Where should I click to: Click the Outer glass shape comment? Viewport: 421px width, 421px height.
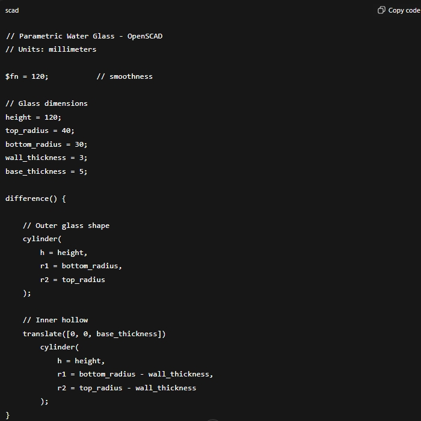(66, 226)
